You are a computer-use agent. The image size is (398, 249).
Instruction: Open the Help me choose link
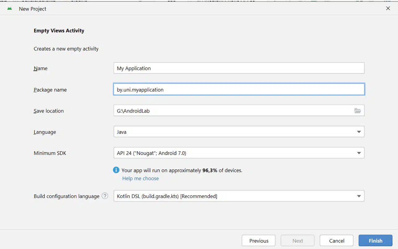click(x=140, y=178)
